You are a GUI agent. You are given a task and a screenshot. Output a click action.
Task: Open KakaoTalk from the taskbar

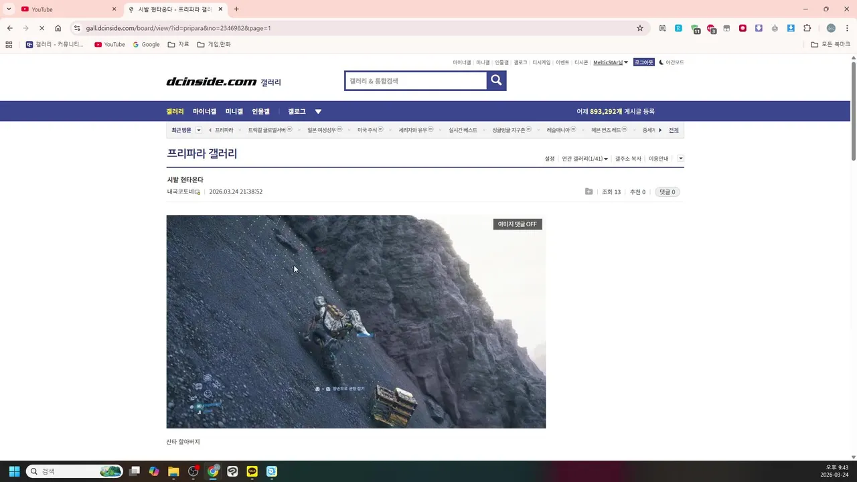click(x=252, y=471)
